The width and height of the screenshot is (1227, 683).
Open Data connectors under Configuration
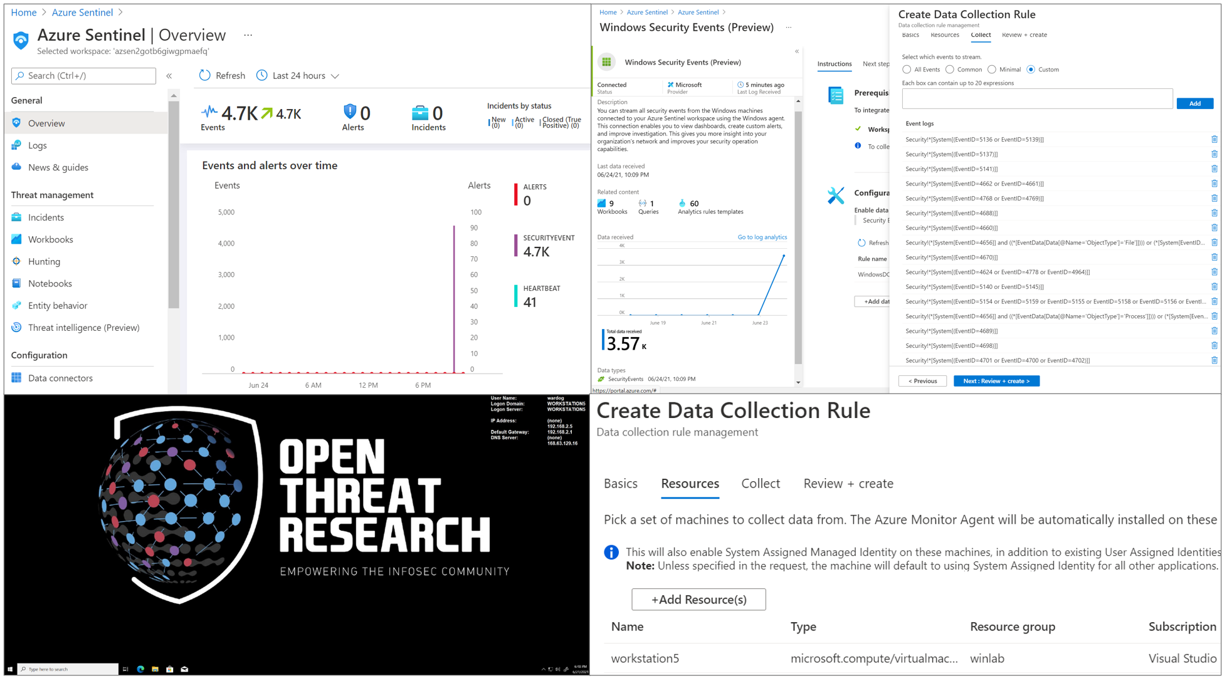pos(60,378)
